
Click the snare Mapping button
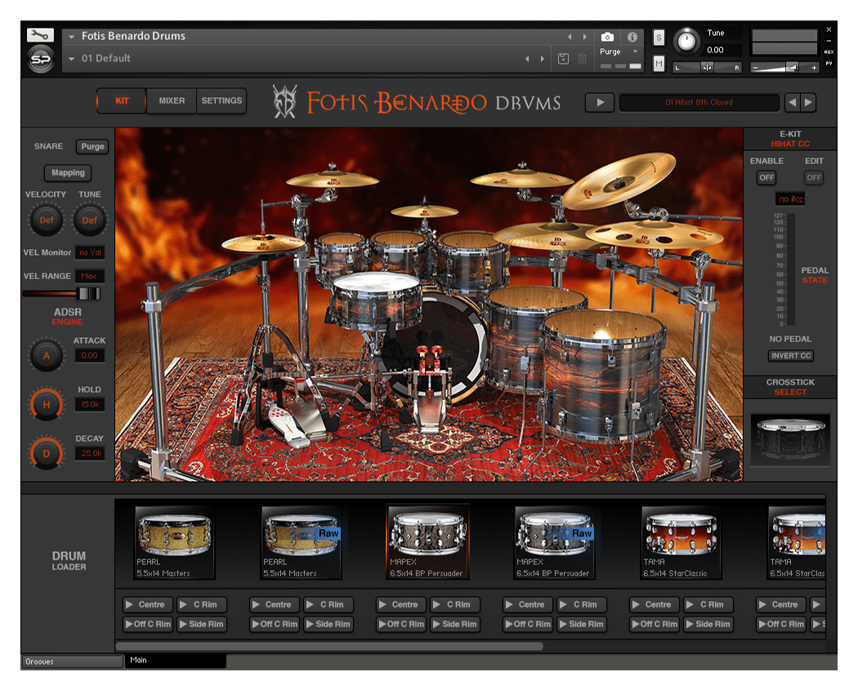click(68, 173)
